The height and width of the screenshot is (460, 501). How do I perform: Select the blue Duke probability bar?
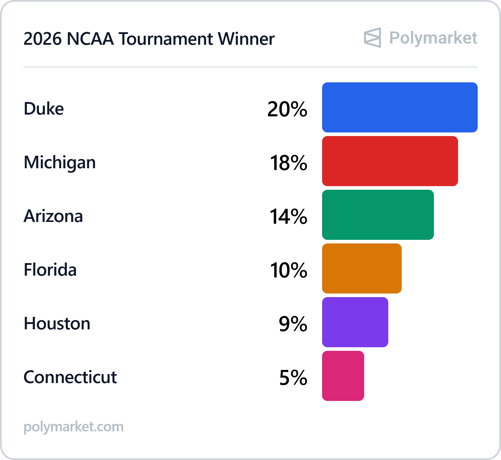(x=400, y=107)
